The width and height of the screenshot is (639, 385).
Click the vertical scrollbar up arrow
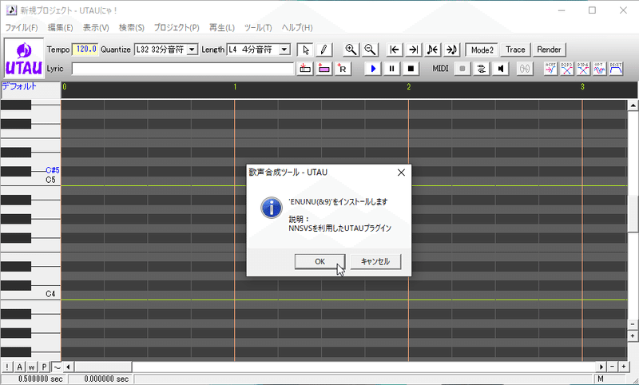pos(633,105)
